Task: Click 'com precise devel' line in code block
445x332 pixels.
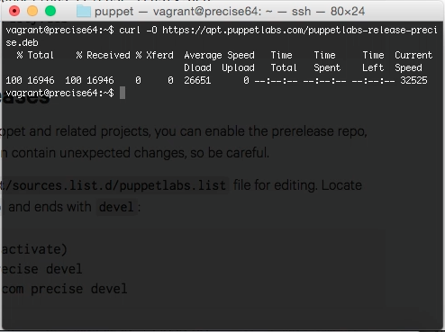Action: click(x=64, y=289)
